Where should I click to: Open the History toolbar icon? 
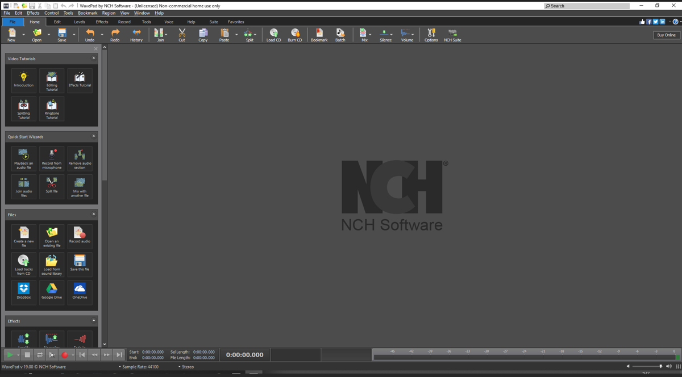pos(136,35)
